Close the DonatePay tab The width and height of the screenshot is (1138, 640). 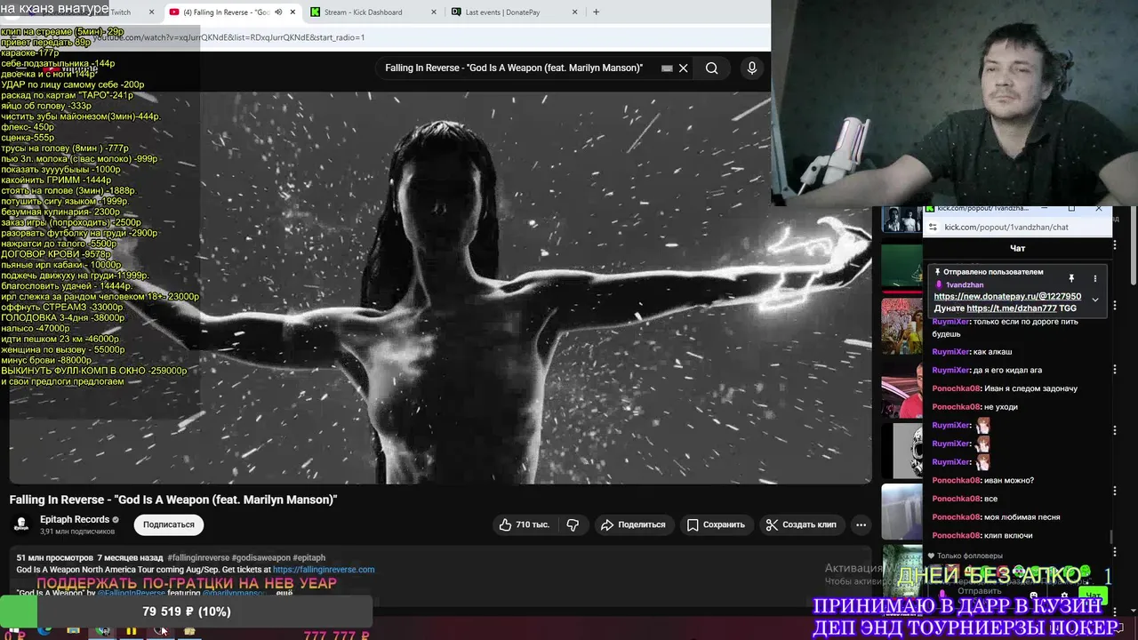[x=574, y=12]
